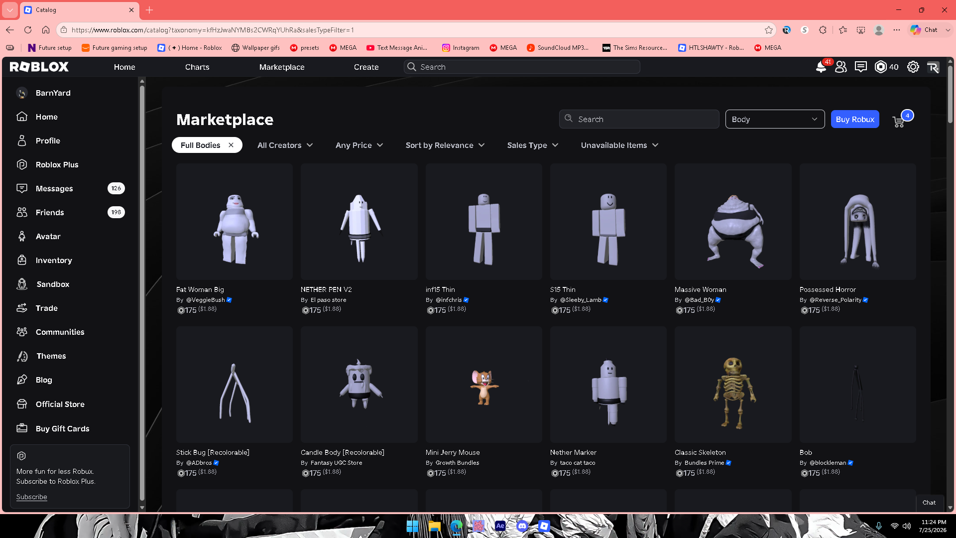Image resolution: width=956 pixels, height=538 pixels.
Task: Open Marketplace in the top navigation
Action: 282,67
